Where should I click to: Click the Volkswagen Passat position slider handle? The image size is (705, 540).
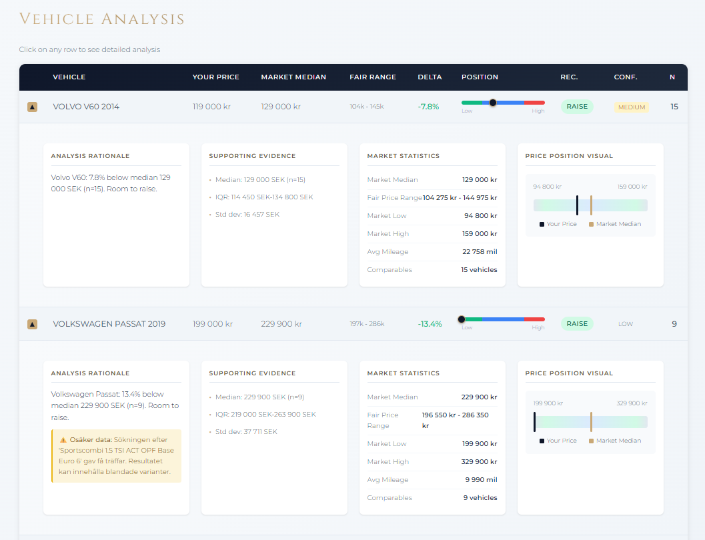462,319
